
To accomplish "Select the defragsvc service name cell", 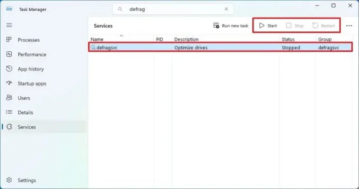I will (107, 48).
